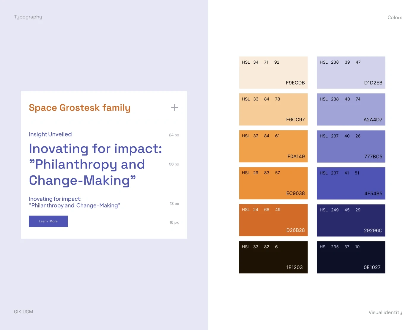This screenshot has width=416, height=330.
Task: Expand the Space Grostesk family plus icon
Action: [175, 107]
